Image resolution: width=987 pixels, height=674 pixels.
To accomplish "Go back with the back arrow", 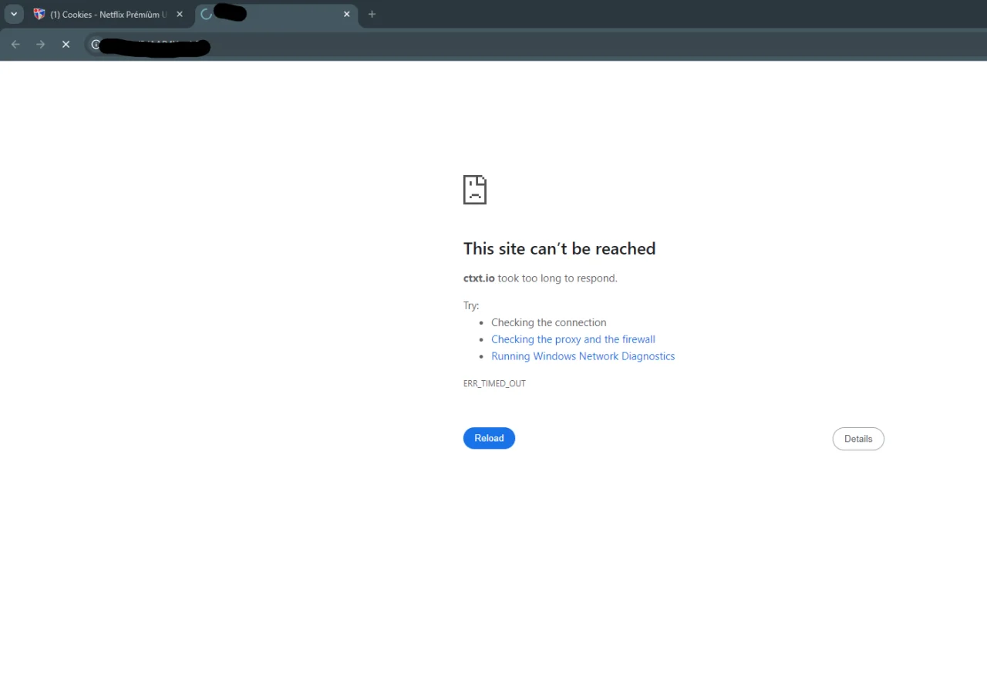I will point(15,45).
